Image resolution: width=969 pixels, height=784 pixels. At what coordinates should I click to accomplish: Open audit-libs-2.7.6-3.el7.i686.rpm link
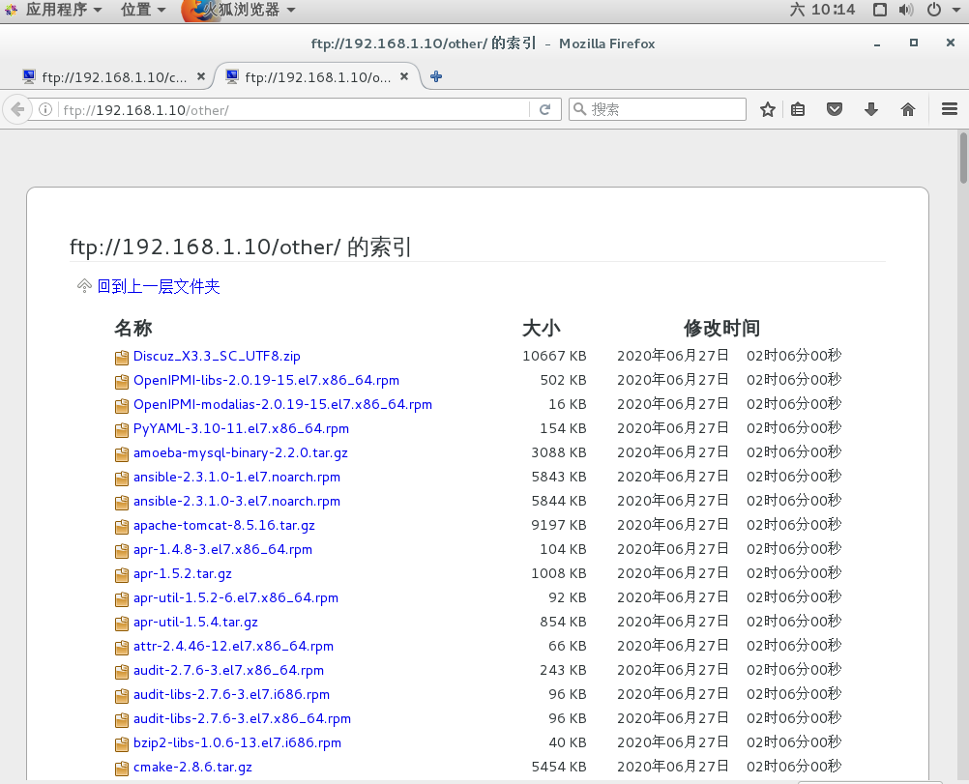tap(232, 694)
